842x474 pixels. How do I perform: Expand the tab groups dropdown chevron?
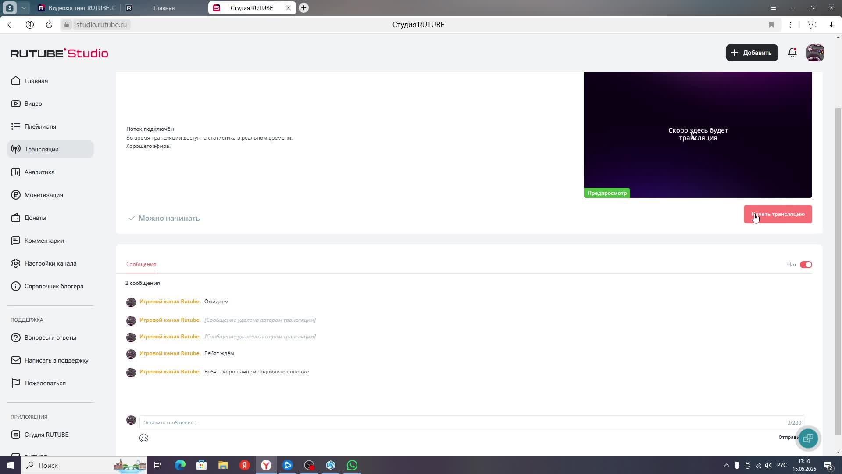(x=24, y=8)
